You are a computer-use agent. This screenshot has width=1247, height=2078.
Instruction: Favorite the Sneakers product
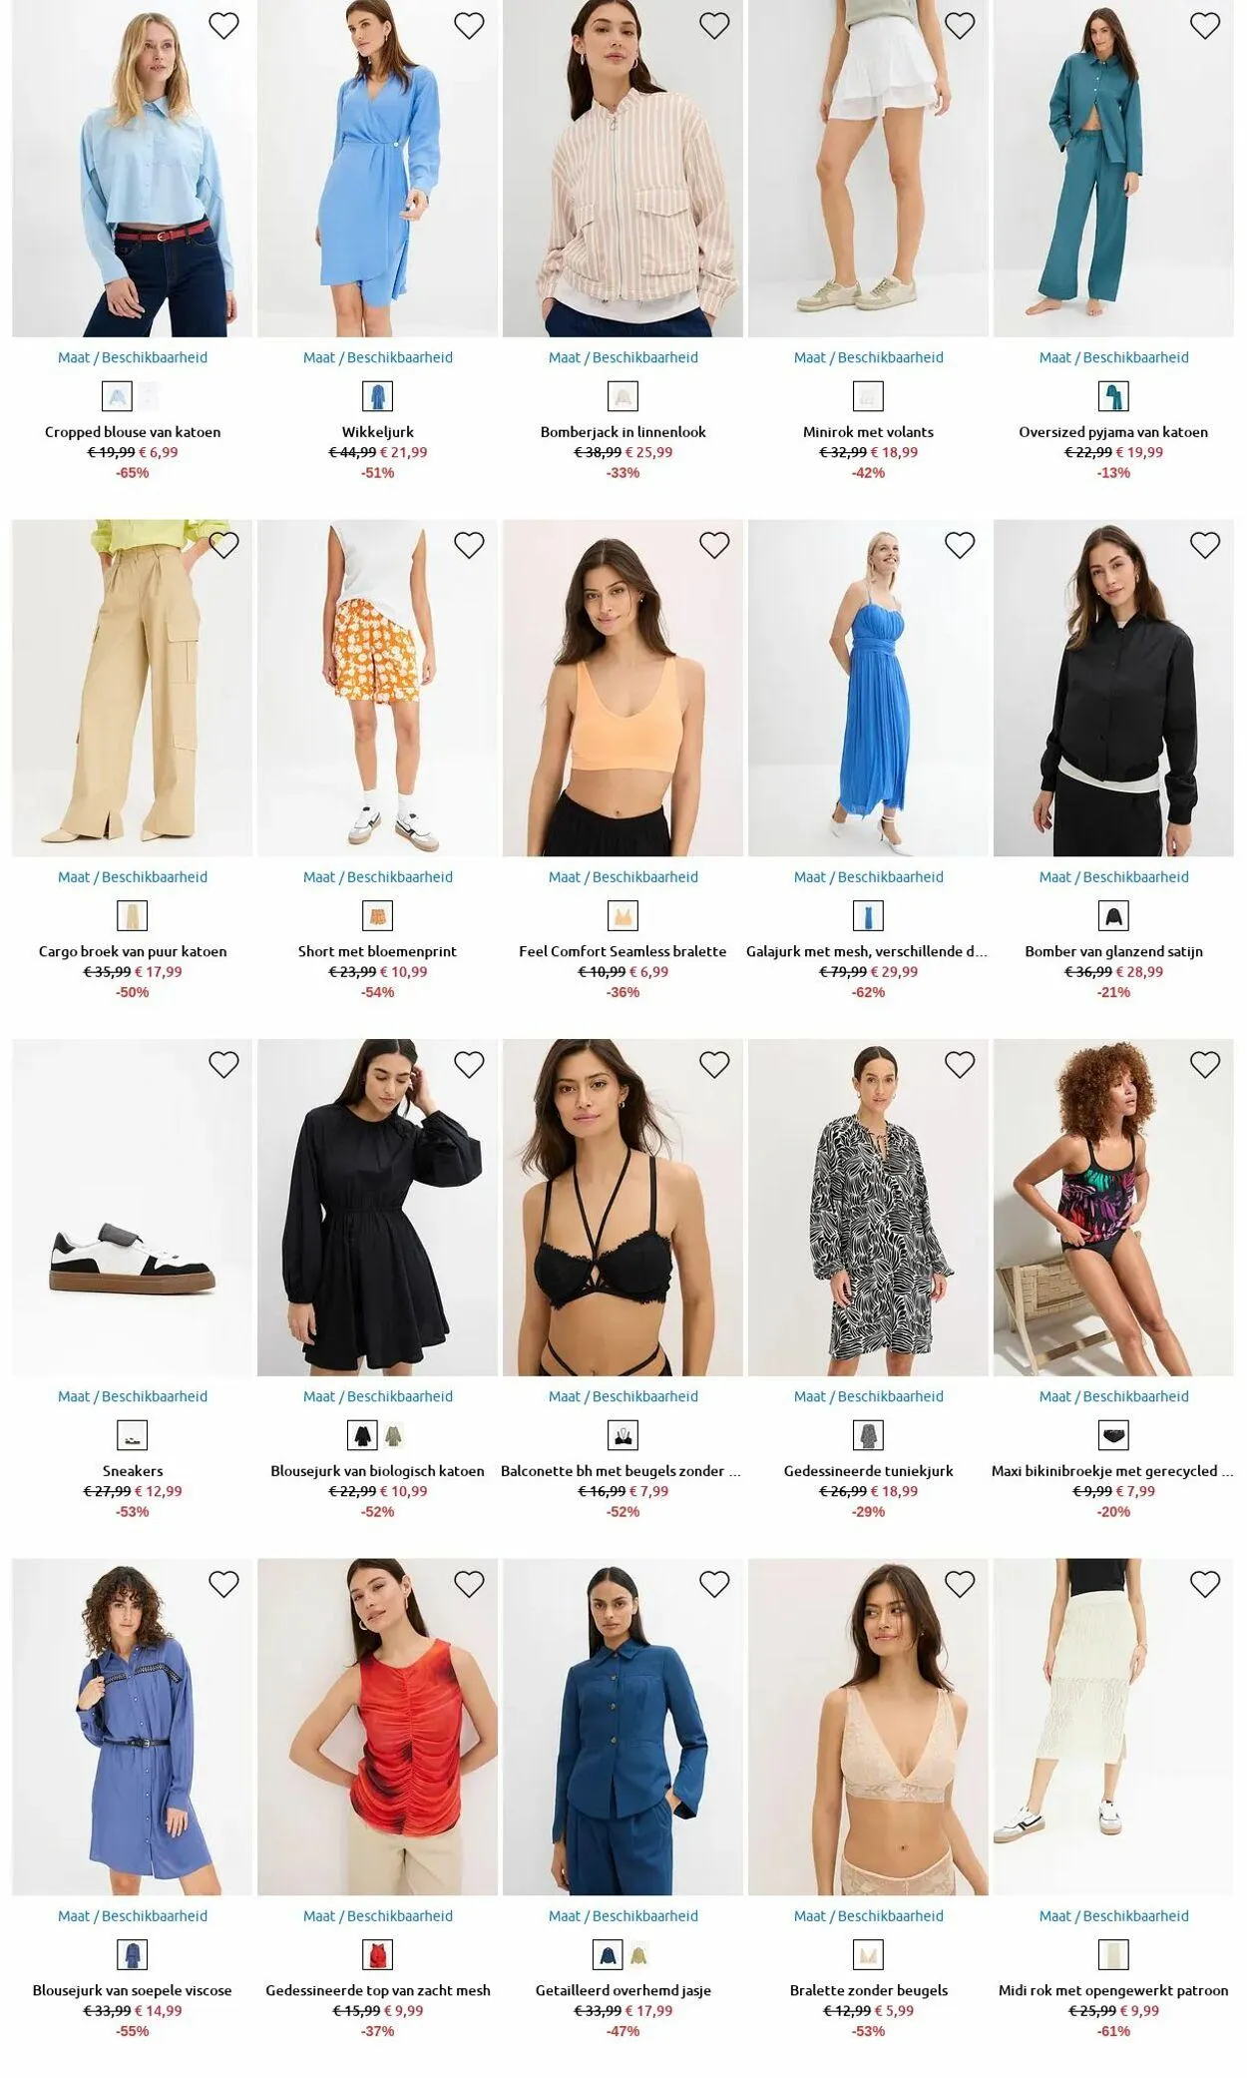coord(223,1065)
